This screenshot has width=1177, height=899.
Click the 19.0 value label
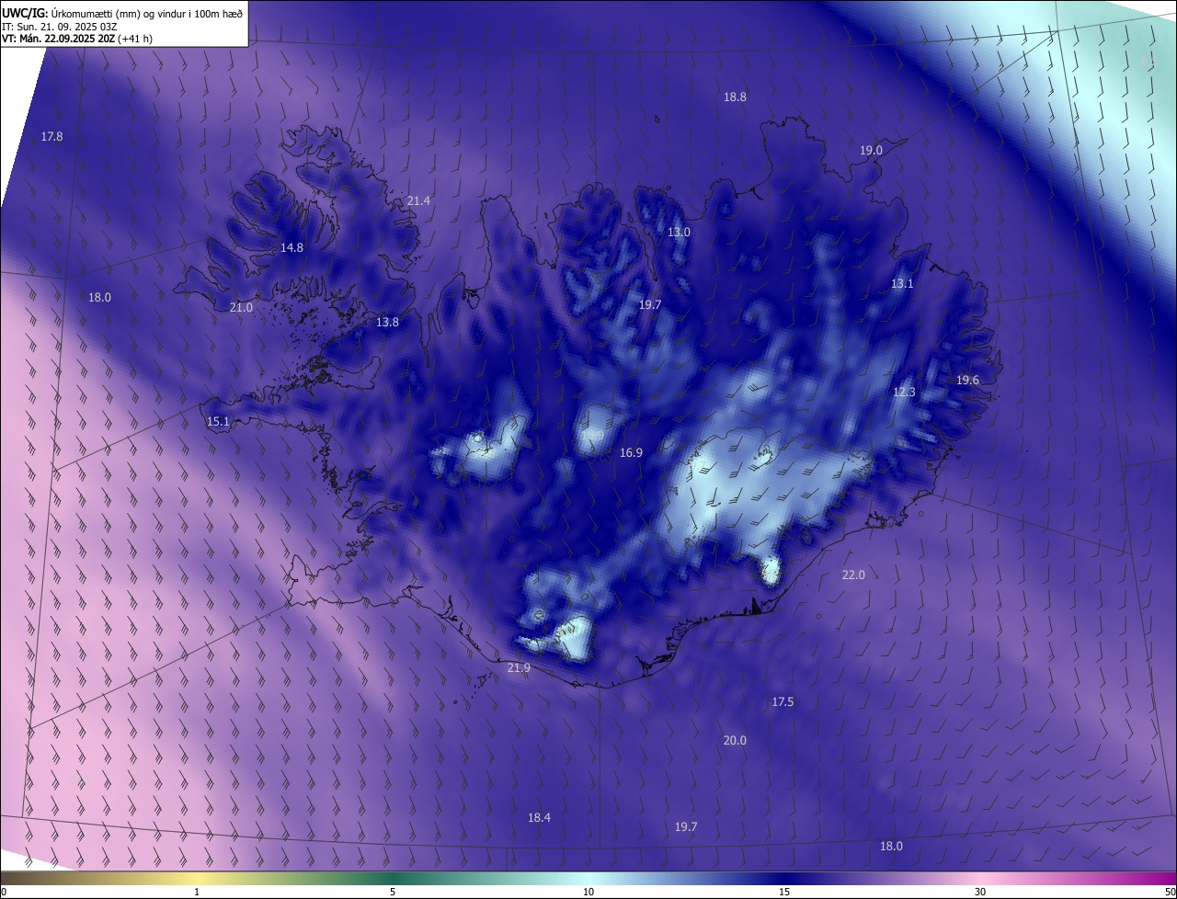pos(871,150)
